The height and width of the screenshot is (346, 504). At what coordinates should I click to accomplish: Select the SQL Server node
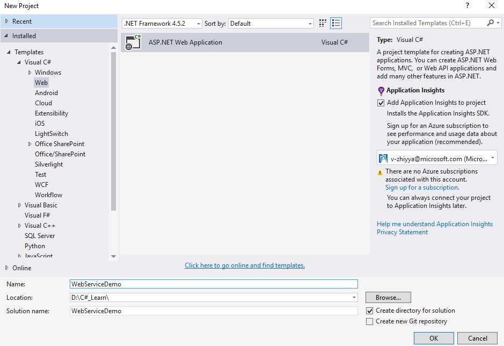point(40,236)
